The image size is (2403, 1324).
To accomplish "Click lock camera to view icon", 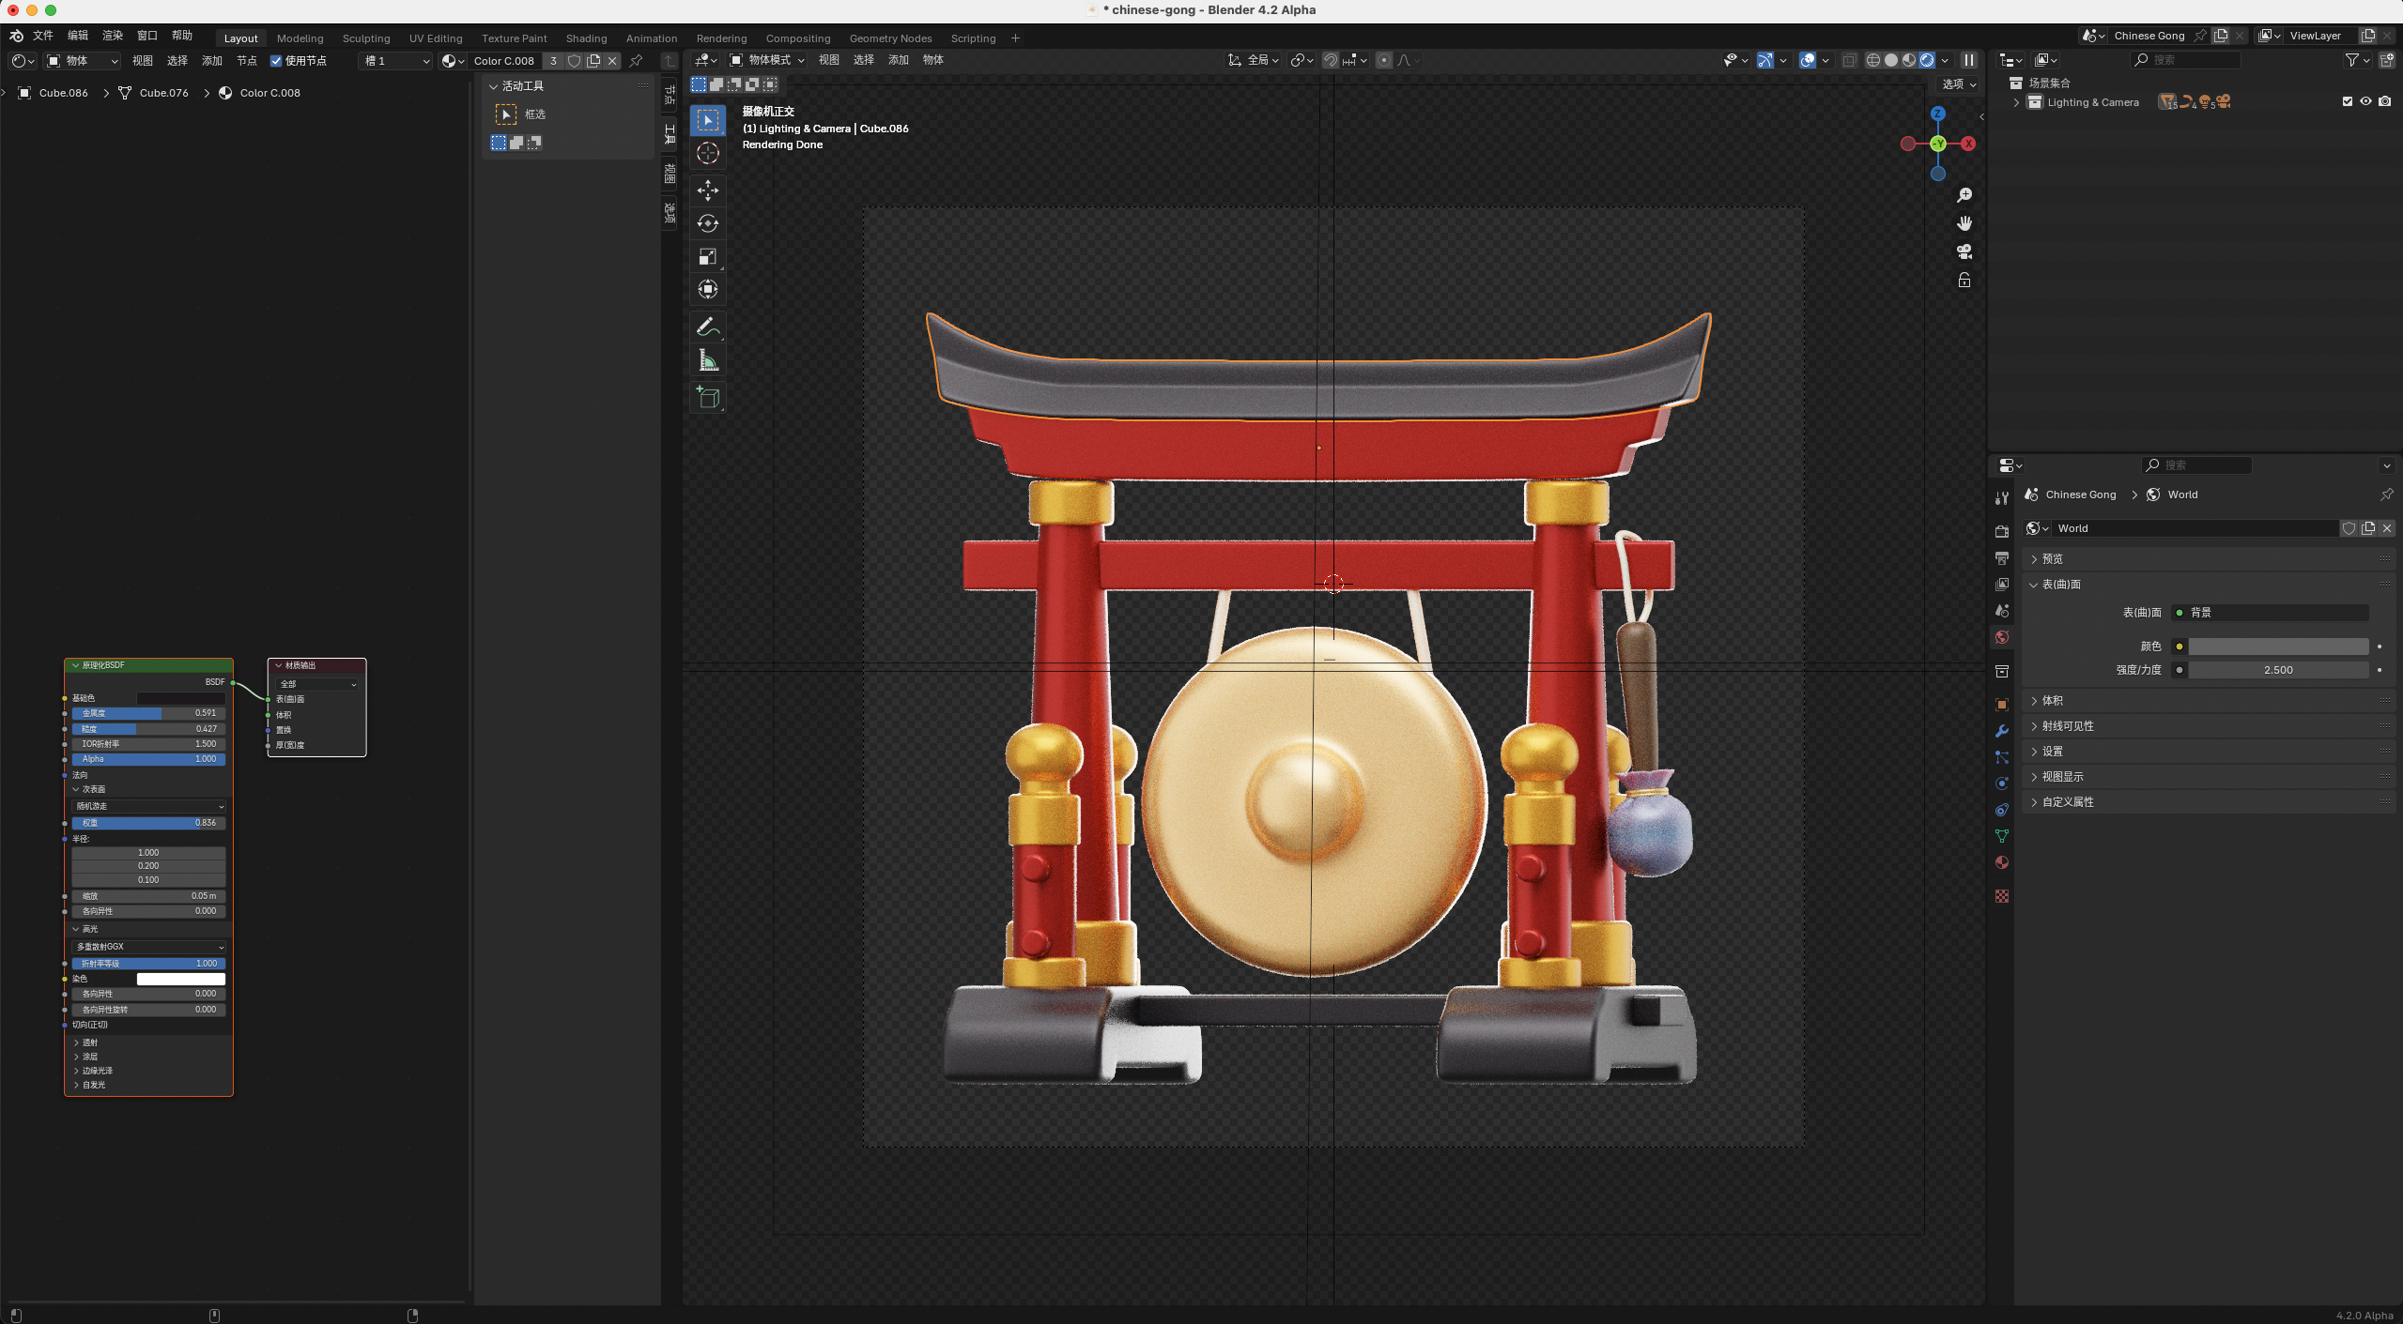I will point(1964,280).
